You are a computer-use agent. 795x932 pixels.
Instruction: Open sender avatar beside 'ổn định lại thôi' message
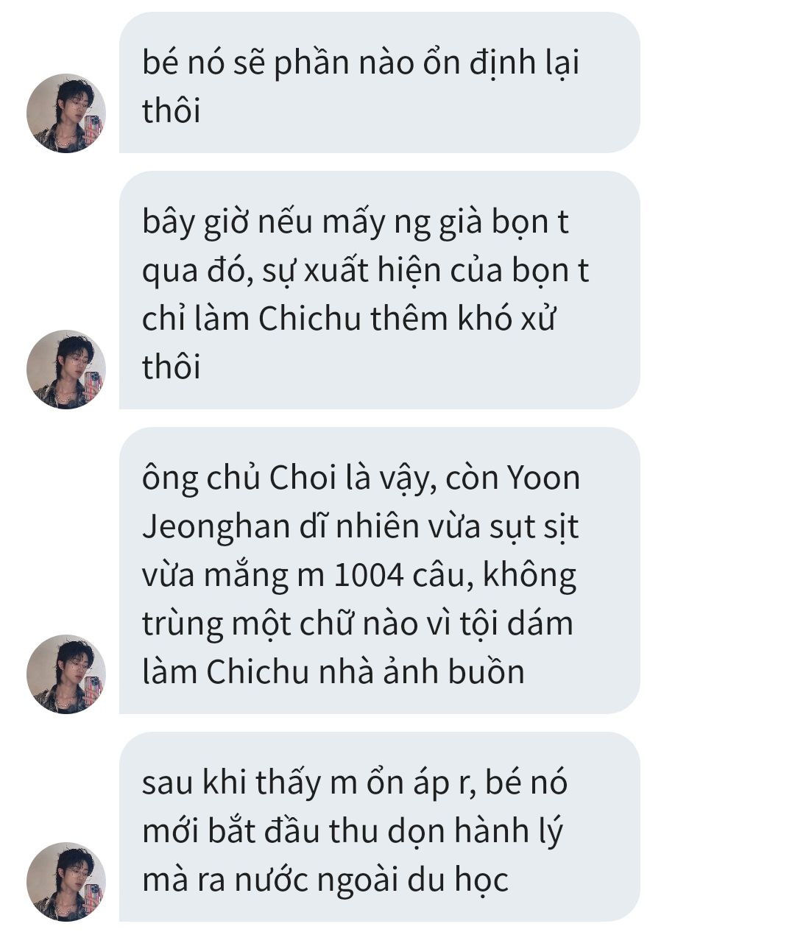pos(66,113)
